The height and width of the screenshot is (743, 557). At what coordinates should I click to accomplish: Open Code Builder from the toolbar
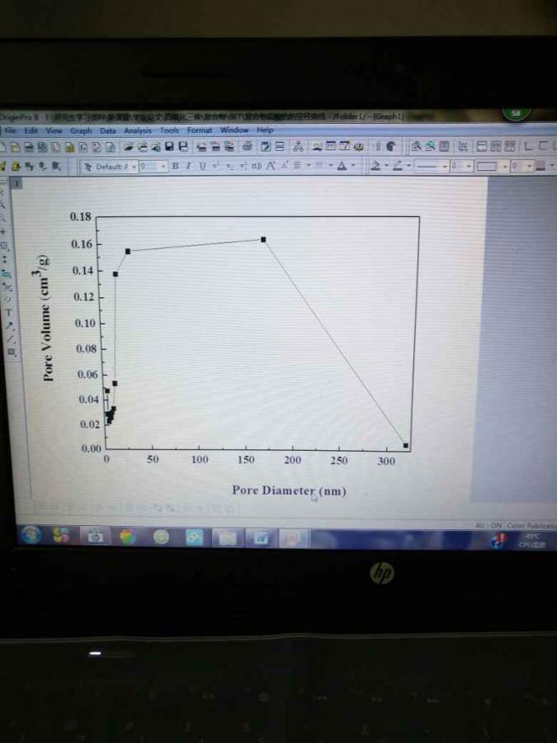[x=359, y=146]
